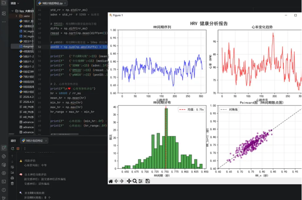Viewport: 302px width, 200px height.
Task: Close the 9统计前后特征.py editor tab
Action: coord(65,3)
